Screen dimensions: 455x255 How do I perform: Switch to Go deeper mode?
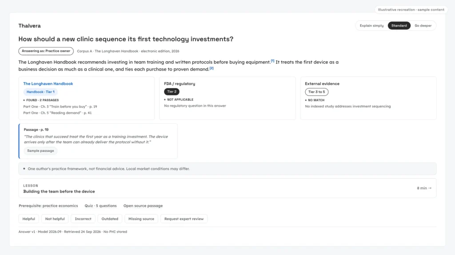coord(423,25)
